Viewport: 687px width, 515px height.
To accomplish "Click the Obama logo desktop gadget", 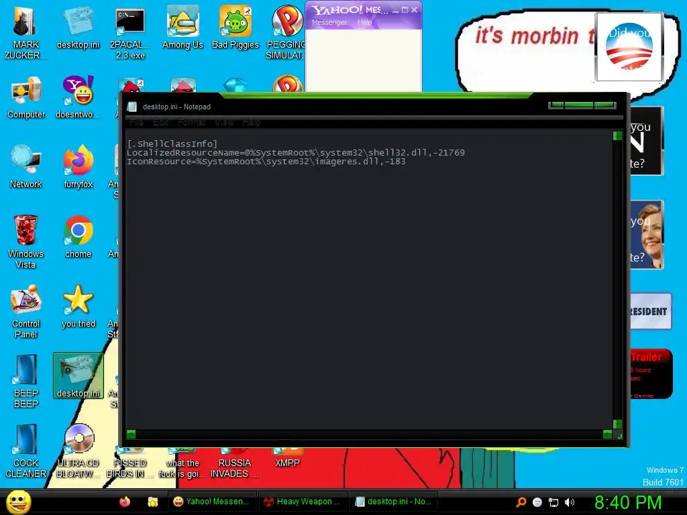I will (629, 46).
